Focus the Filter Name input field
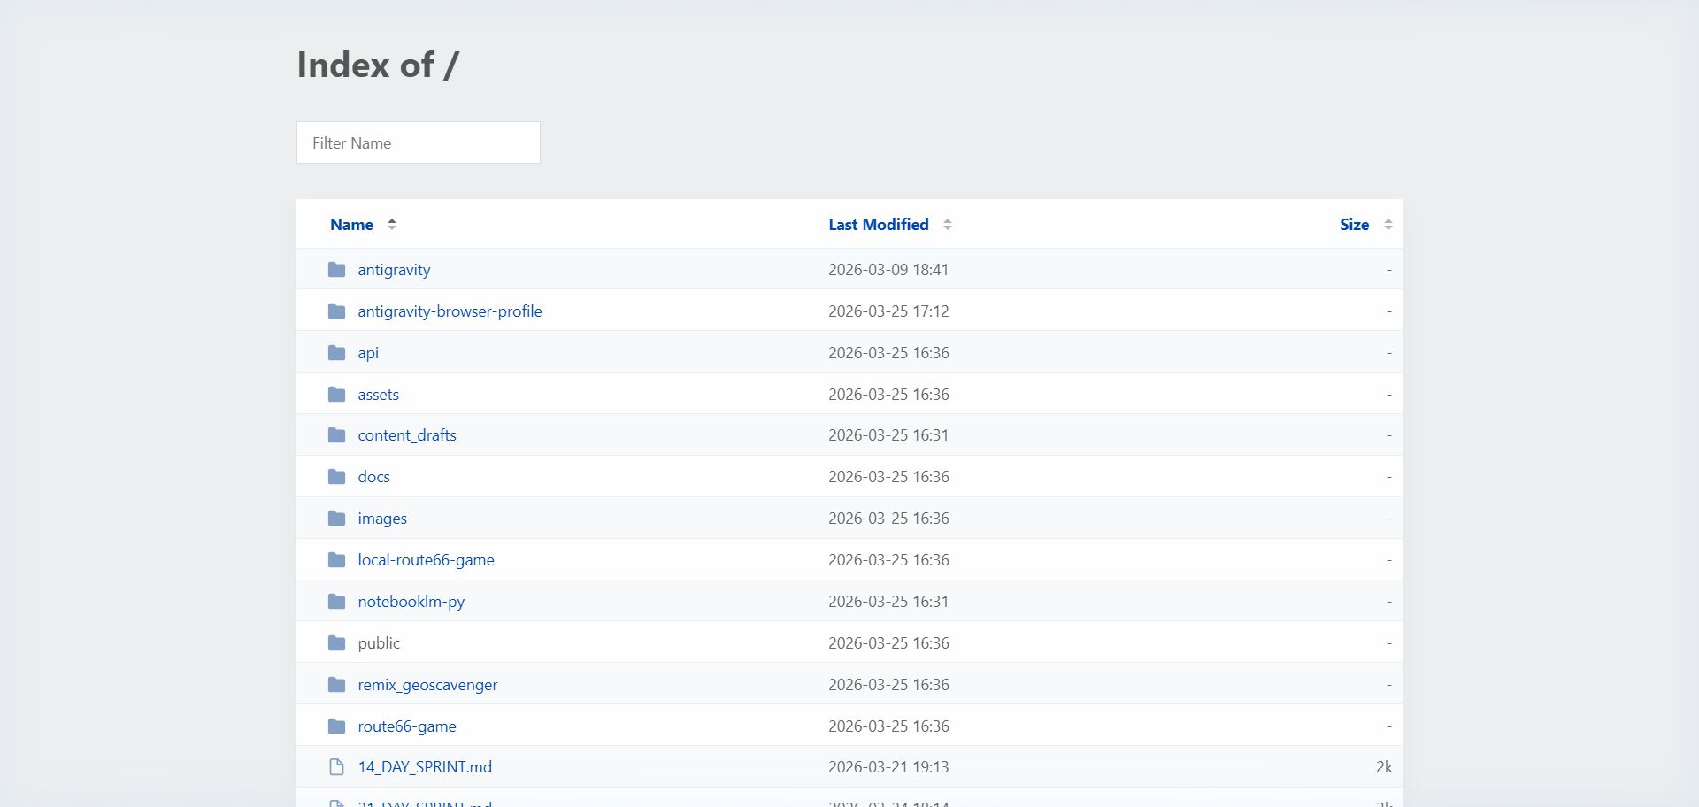The image size is (1699, 807). pos(418,142)
